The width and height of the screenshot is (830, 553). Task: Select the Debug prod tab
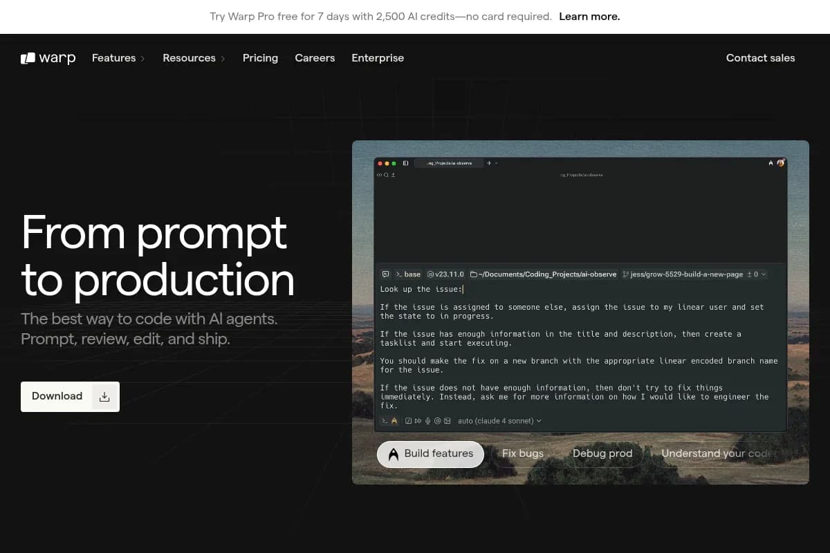[x=602, y=453]
